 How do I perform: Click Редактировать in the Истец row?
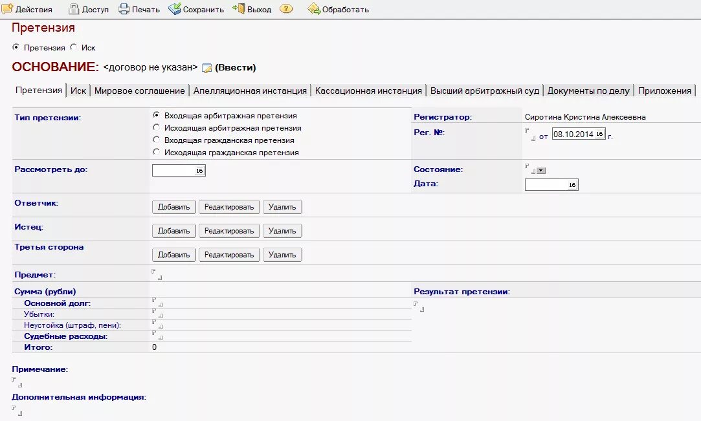click(x=229, y=231)
